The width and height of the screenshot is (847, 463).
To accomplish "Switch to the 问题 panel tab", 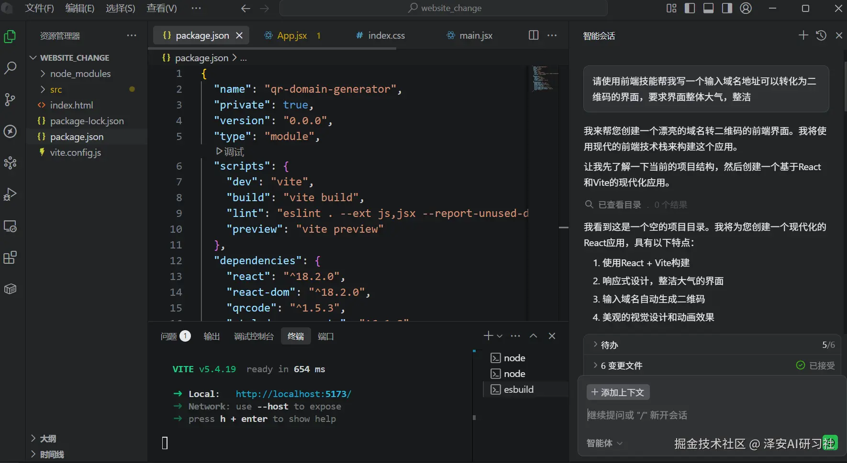I will [176, 336].
